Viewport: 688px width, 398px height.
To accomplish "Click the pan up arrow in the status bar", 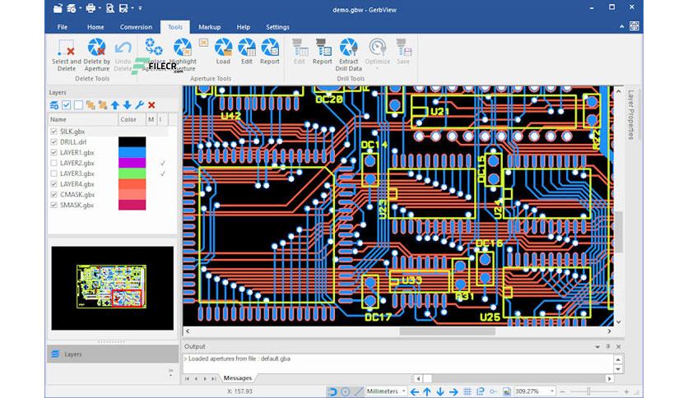I will [427, 391].
